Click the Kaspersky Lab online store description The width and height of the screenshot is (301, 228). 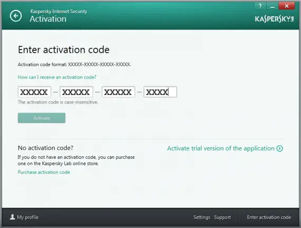pyautogui.click(x=76, y=160)
